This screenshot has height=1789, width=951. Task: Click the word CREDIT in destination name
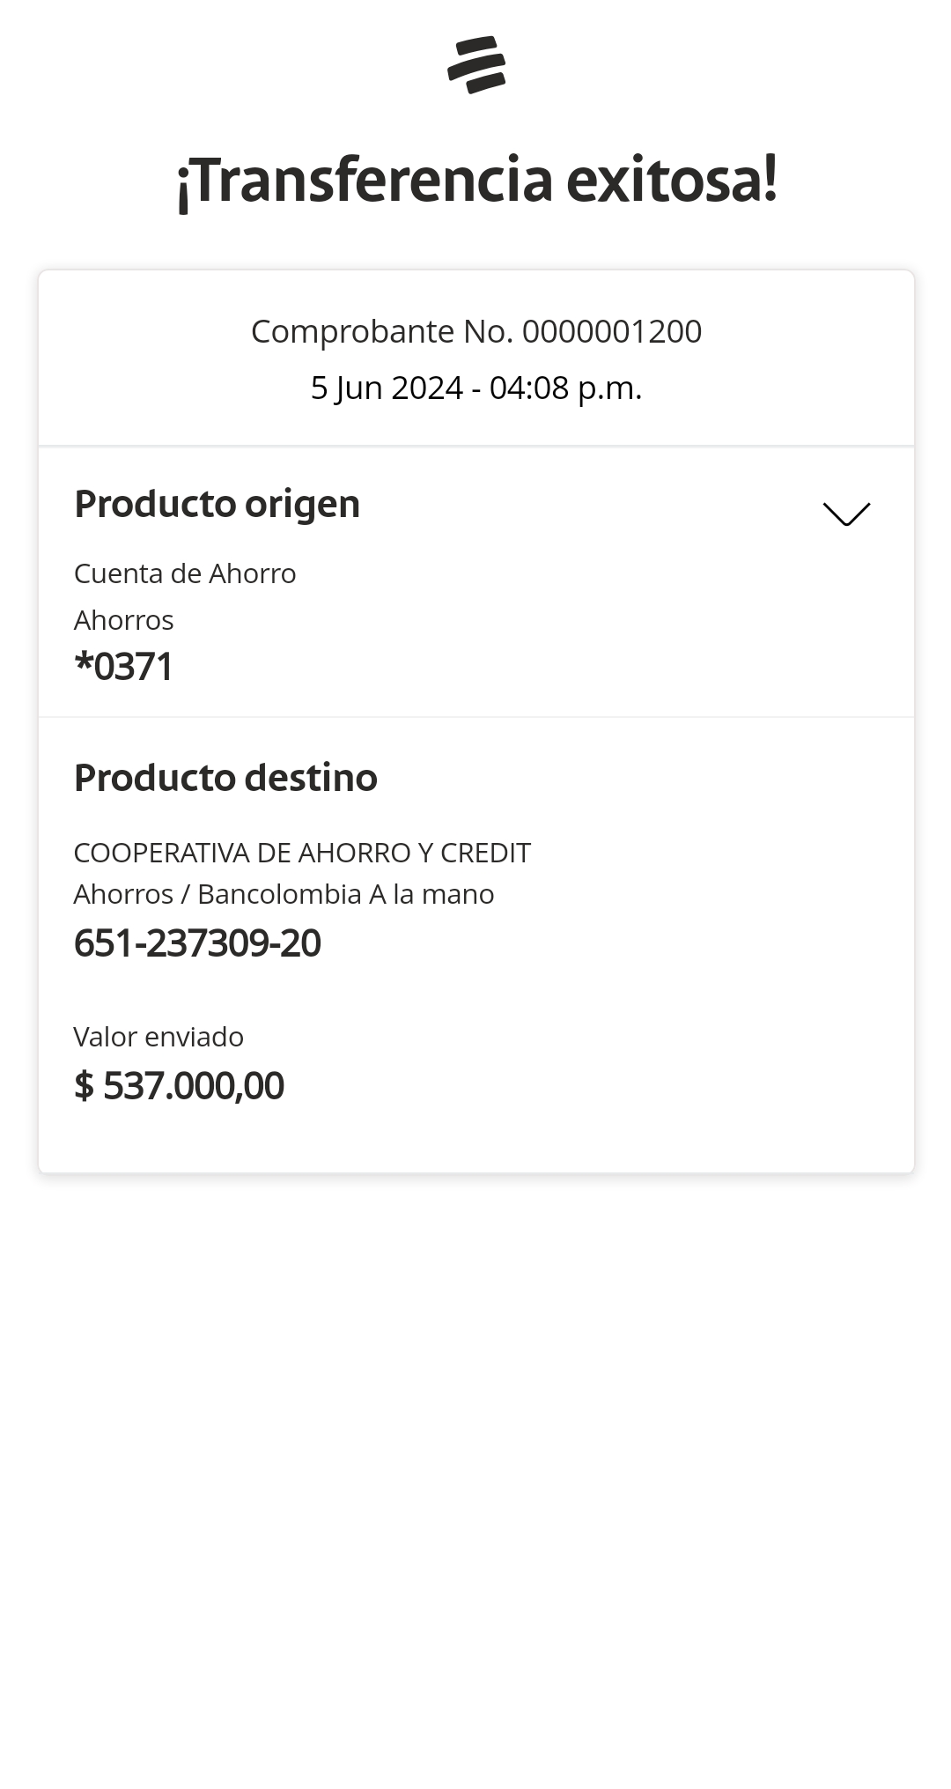click(x=485, y=853)
